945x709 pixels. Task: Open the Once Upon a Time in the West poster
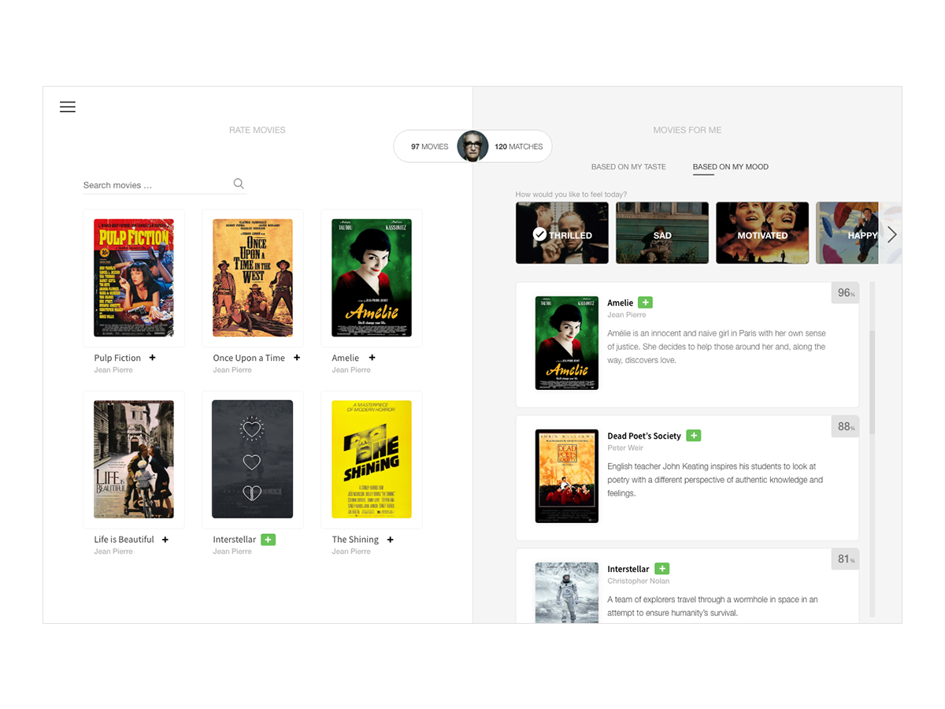[253, 278]
